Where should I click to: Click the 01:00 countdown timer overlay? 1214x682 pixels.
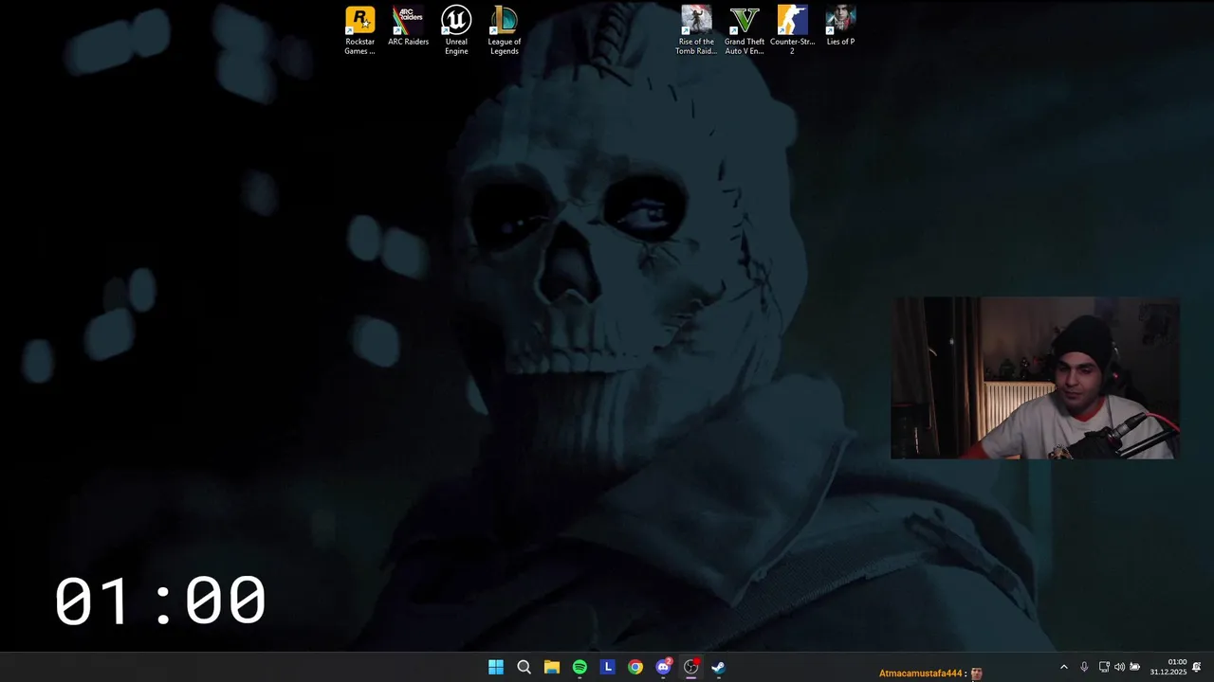[160, 601]
